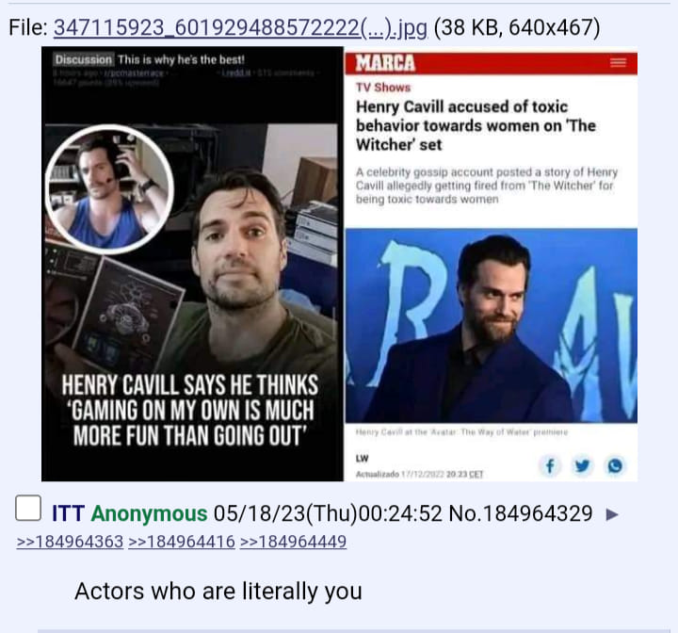Viewport: 678px width, 633px height.
Task: Click the post number No.184964329
Action: pos(521,514)
